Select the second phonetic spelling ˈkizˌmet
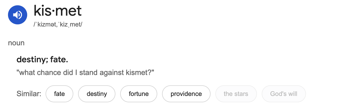This screenshot has height=106, width=363. pyautogui.click(x=69, y=25)
